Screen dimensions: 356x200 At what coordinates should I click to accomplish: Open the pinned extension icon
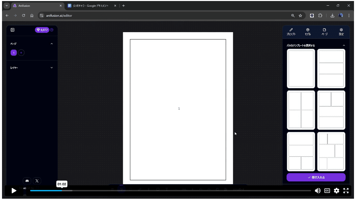[312, 16]
